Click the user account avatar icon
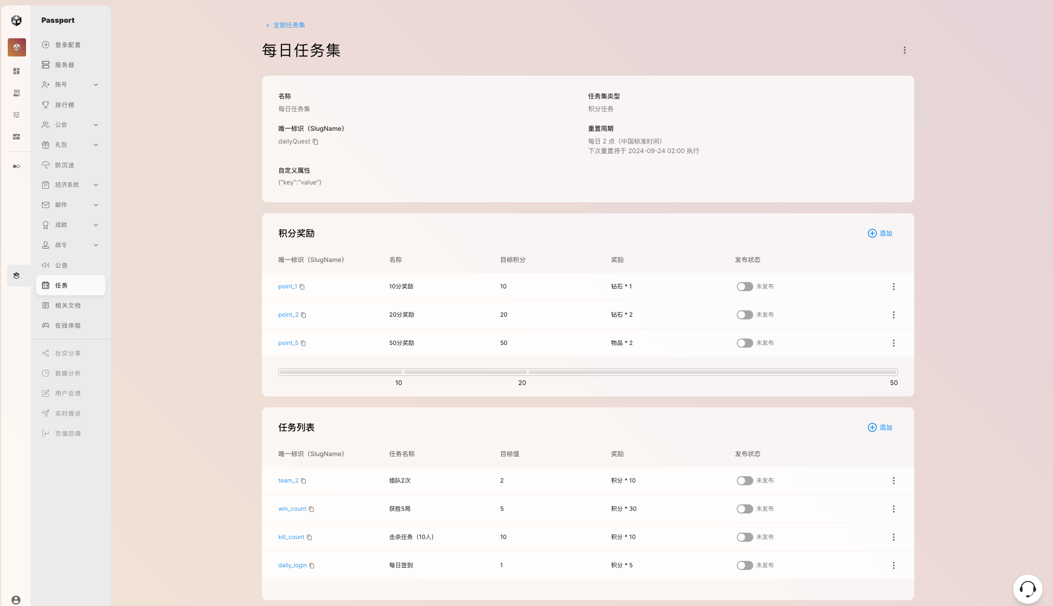Image resolution: width=1053 pixels, height=606 pixels. (x=16, y=600)
